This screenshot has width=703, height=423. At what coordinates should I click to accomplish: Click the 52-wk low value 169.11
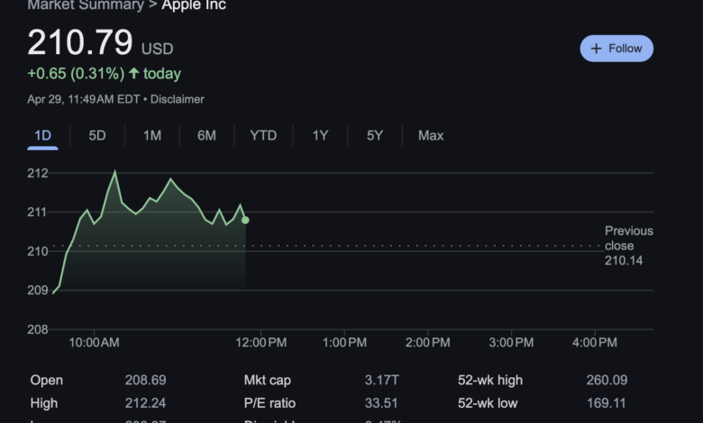(x=607, y=403)
